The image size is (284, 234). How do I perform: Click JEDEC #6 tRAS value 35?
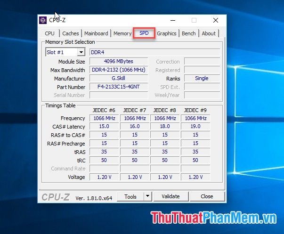coord(104,152)
